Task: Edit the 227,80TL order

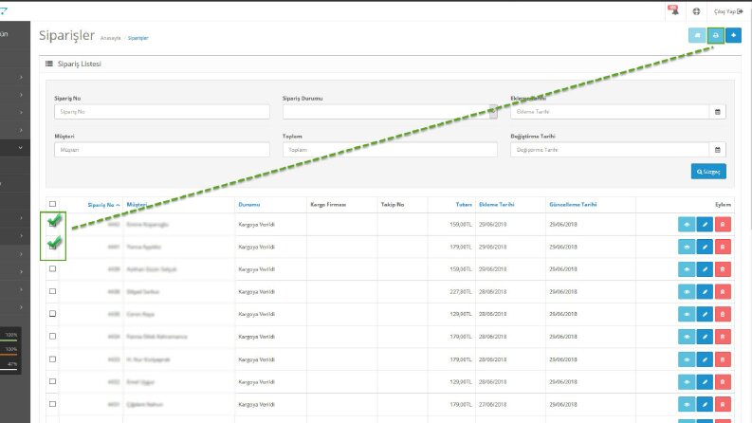Action: [705, 291]
